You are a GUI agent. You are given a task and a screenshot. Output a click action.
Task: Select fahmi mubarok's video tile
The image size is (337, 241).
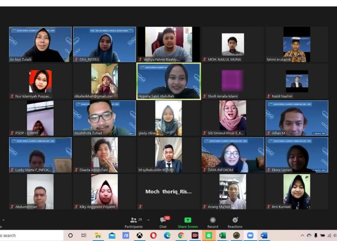pyautogui.click(x=297, y=45)
